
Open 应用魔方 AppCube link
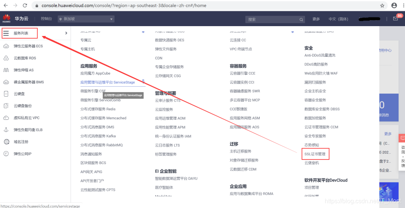[x=95, y=74]
